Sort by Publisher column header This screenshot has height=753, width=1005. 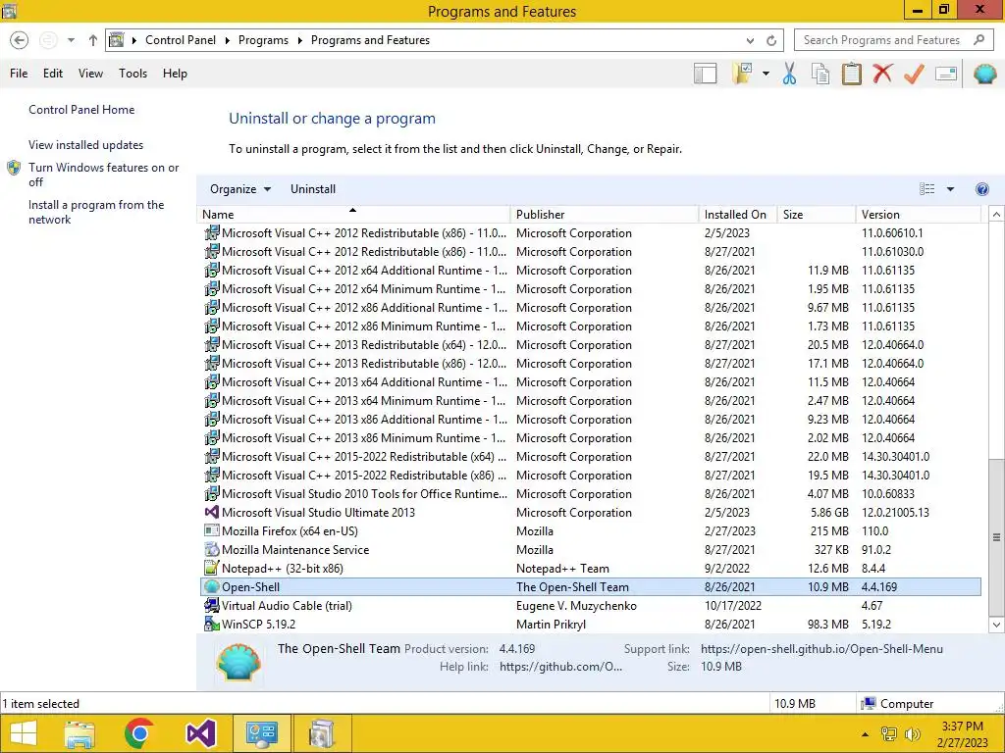(604, 214)
